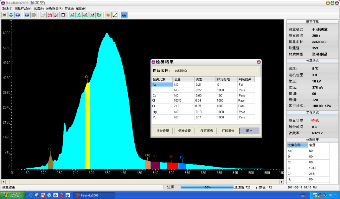Click the 打印报告 button
This screenshot has width=340, height=199.
point(228,131)
